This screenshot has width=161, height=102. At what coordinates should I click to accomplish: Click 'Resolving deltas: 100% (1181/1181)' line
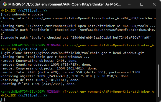pos(40,80)
